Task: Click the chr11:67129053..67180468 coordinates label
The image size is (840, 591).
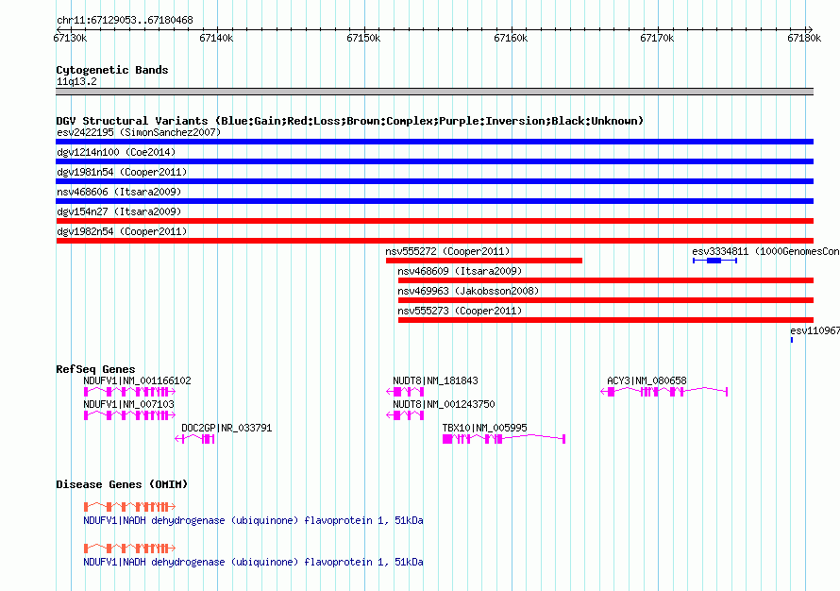Action: [x=125, y=20]
